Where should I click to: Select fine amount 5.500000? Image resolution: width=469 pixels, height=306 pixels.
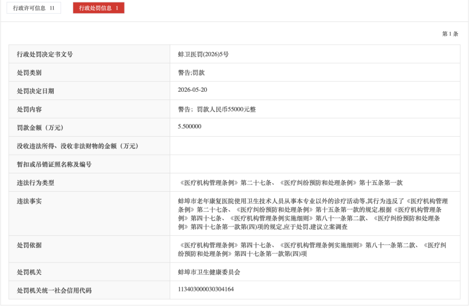[190, 126]
